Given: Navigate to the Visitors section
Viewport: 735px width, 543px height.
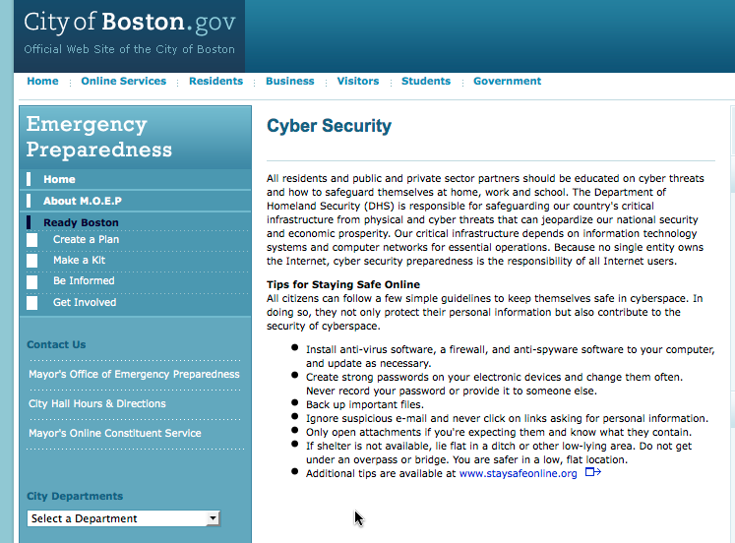Looking at the screenshot, I should point(357,82).
